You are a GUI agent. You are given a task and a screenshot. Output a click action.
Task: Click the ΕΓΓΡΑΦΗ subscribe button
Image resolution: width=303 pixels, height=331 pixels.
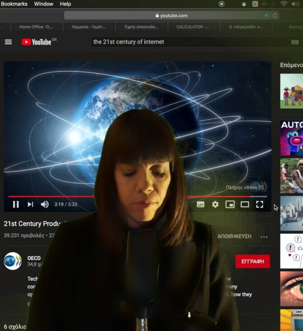tap(252, 261)
